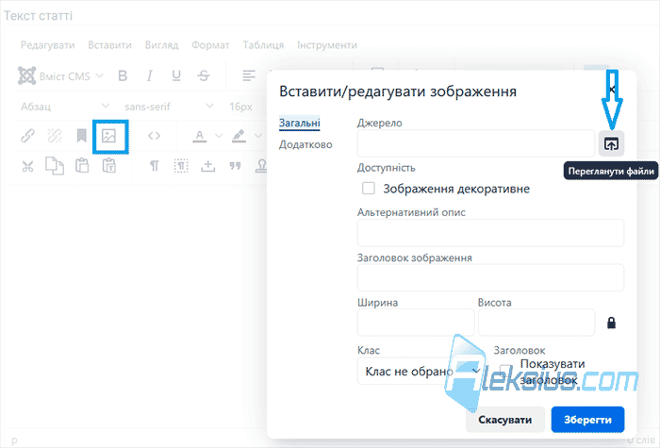Toggle show invisible characters pilcrow icon

coord(154,166)
